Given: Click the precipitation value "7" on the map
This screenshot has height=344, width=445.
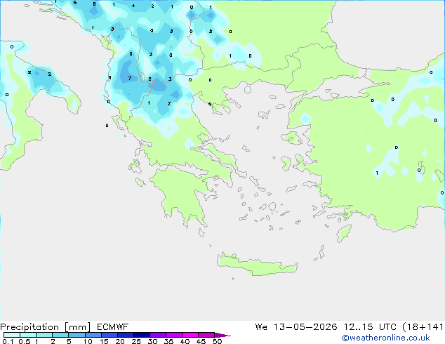Looking at the screenshot, I should click(x=130, y=79).
